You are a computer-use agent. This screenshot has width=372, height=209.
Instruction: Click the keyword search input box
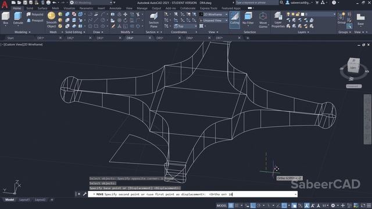(x=257, y=2)
